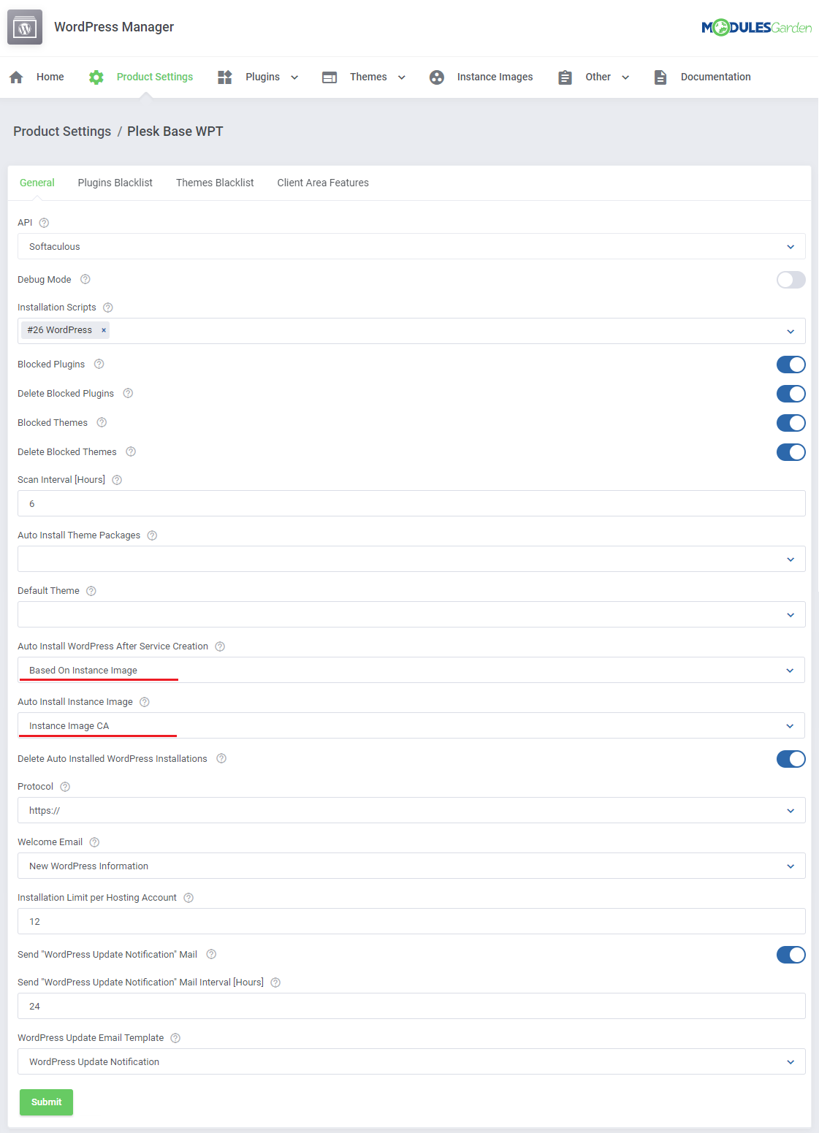This screenshot has width=819, height=1133.
Task: Click the Themes window icon
Action: (329, 77)
